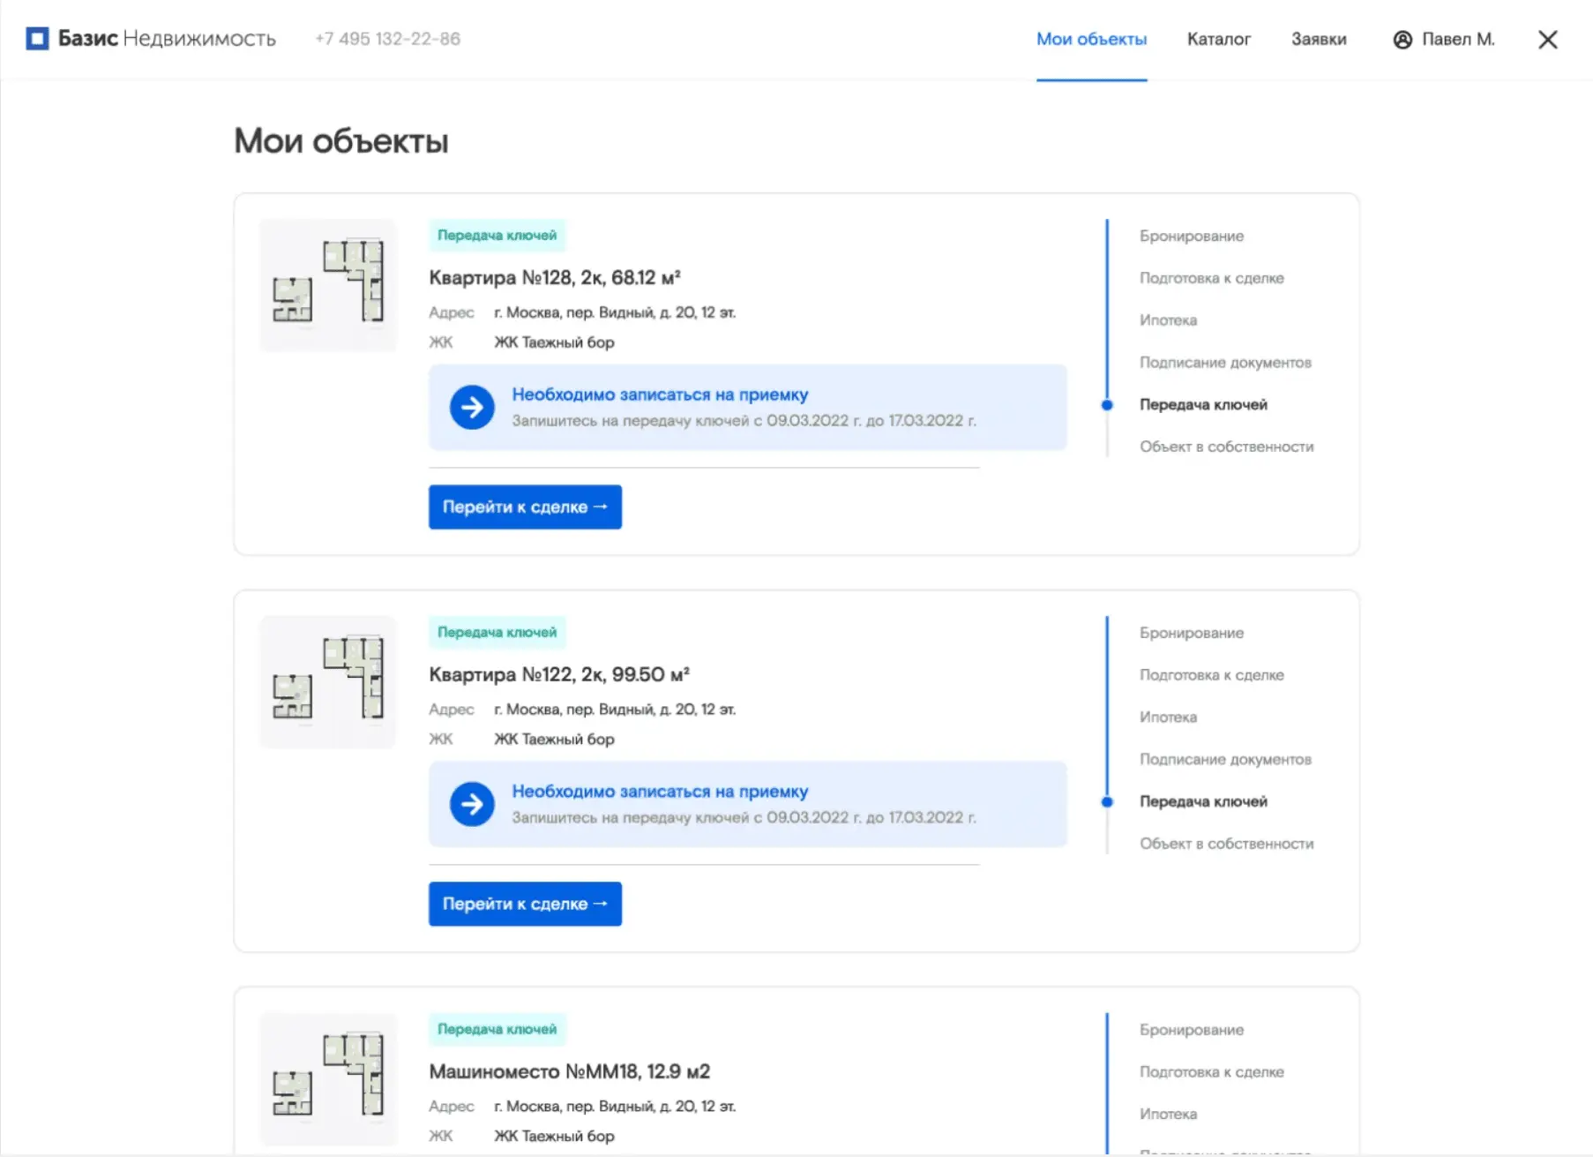Click the user profile icon next to Павел М.
The width and height of the screenshot is (1593, 1157).
[x=1402, y=40]
